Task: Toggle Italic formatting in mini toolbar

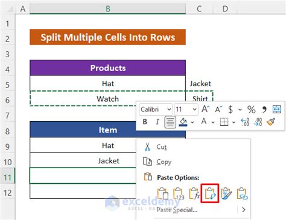Action: (x=157, y=122)
